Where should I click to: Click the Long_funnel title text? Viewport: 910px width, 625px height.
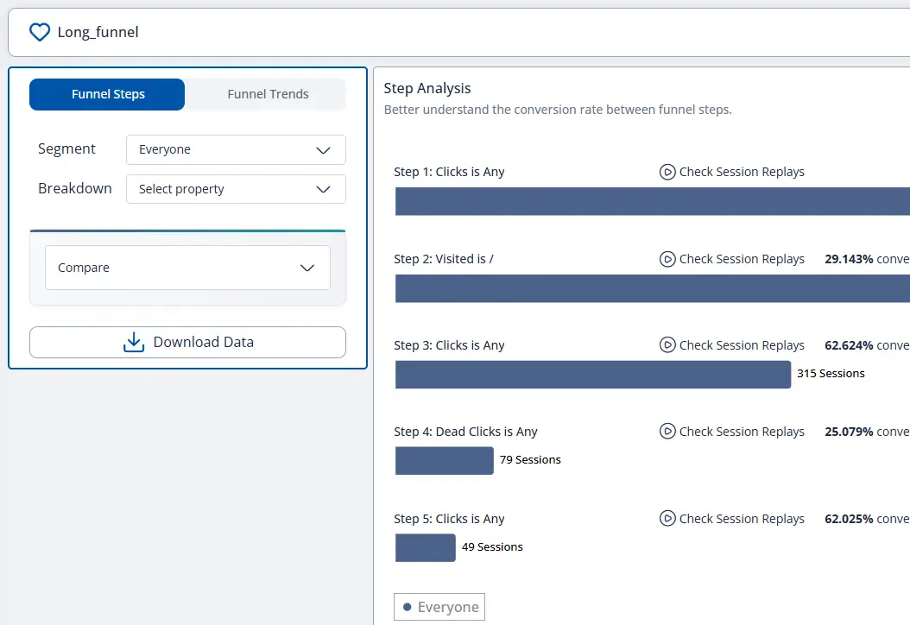point(98,33)
